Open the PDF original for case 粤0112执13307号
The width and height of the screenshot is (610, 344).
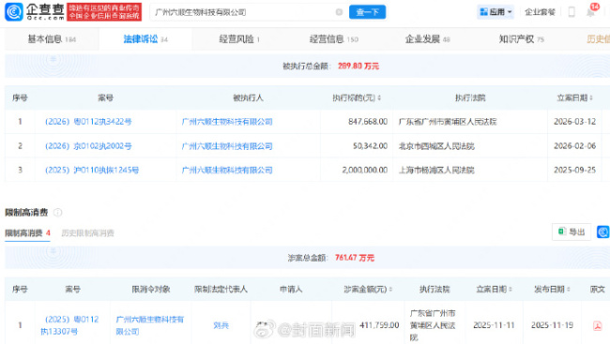tap(597, 325)
